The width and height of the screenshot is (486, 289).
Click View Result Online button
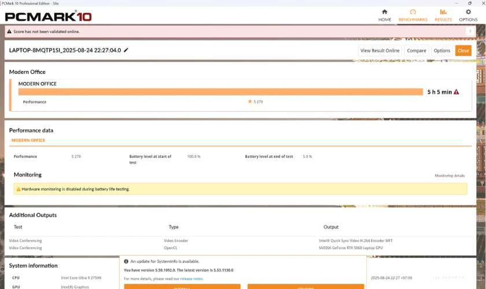pos(380,50)
